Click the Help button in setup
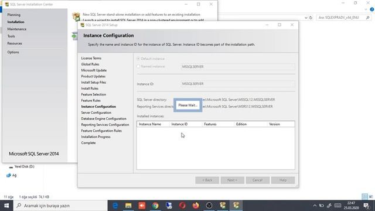Image resolution: width=375 pixels, height=211 pixels. point(283,180)
